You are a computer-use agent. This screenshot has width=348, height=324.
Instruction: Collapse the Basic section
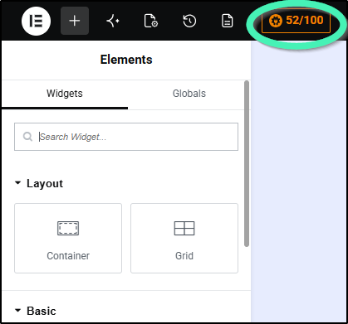tap(36, 311)
